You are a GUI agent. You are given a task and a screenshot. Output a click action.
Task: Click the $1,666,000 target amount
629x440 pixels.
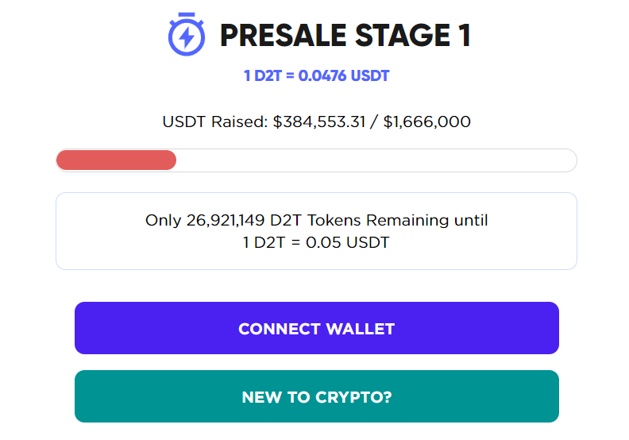[x=426, y=122]
